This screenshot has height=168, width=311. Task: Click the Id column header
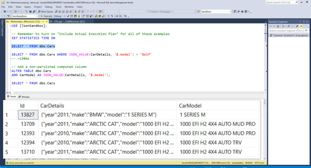tap(28, 106)
